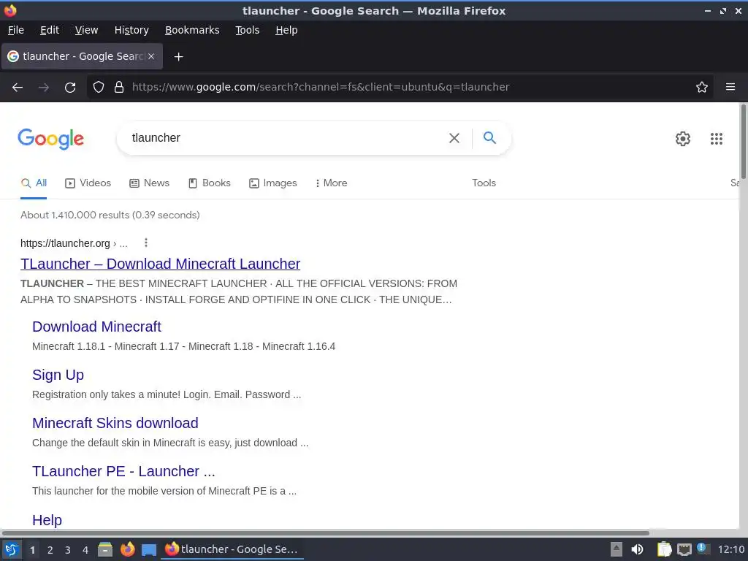Click the Google logo
Viewport: 748px width, 561px height.
click(50, 139)
